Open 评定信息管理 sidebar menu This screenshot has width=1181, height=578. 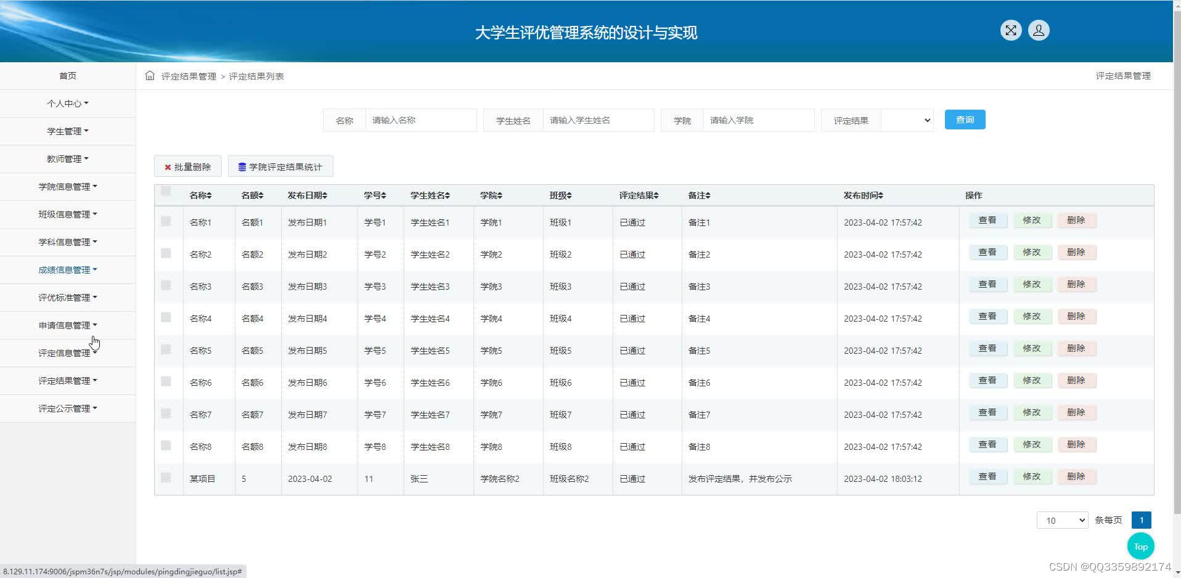pyautogui.click(x=68, y=353)
